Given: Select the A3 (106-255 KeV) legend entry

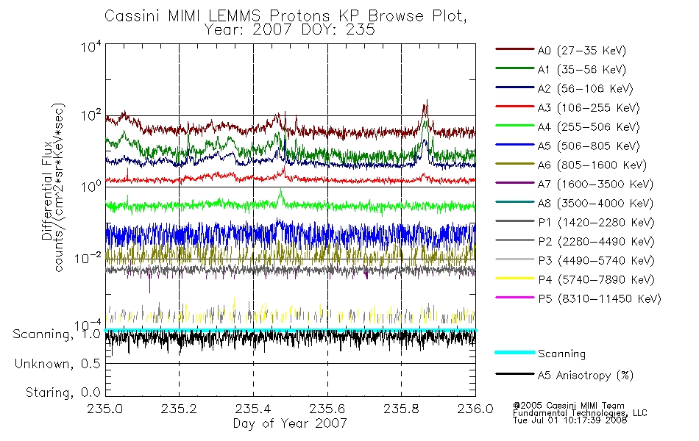Looking at the screenshot, I should 589,108.
